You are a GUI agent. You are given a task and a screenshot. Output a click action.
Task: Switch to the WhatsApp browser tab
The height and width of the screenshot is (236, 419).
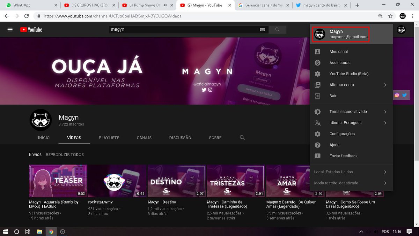tap(31, 5)
